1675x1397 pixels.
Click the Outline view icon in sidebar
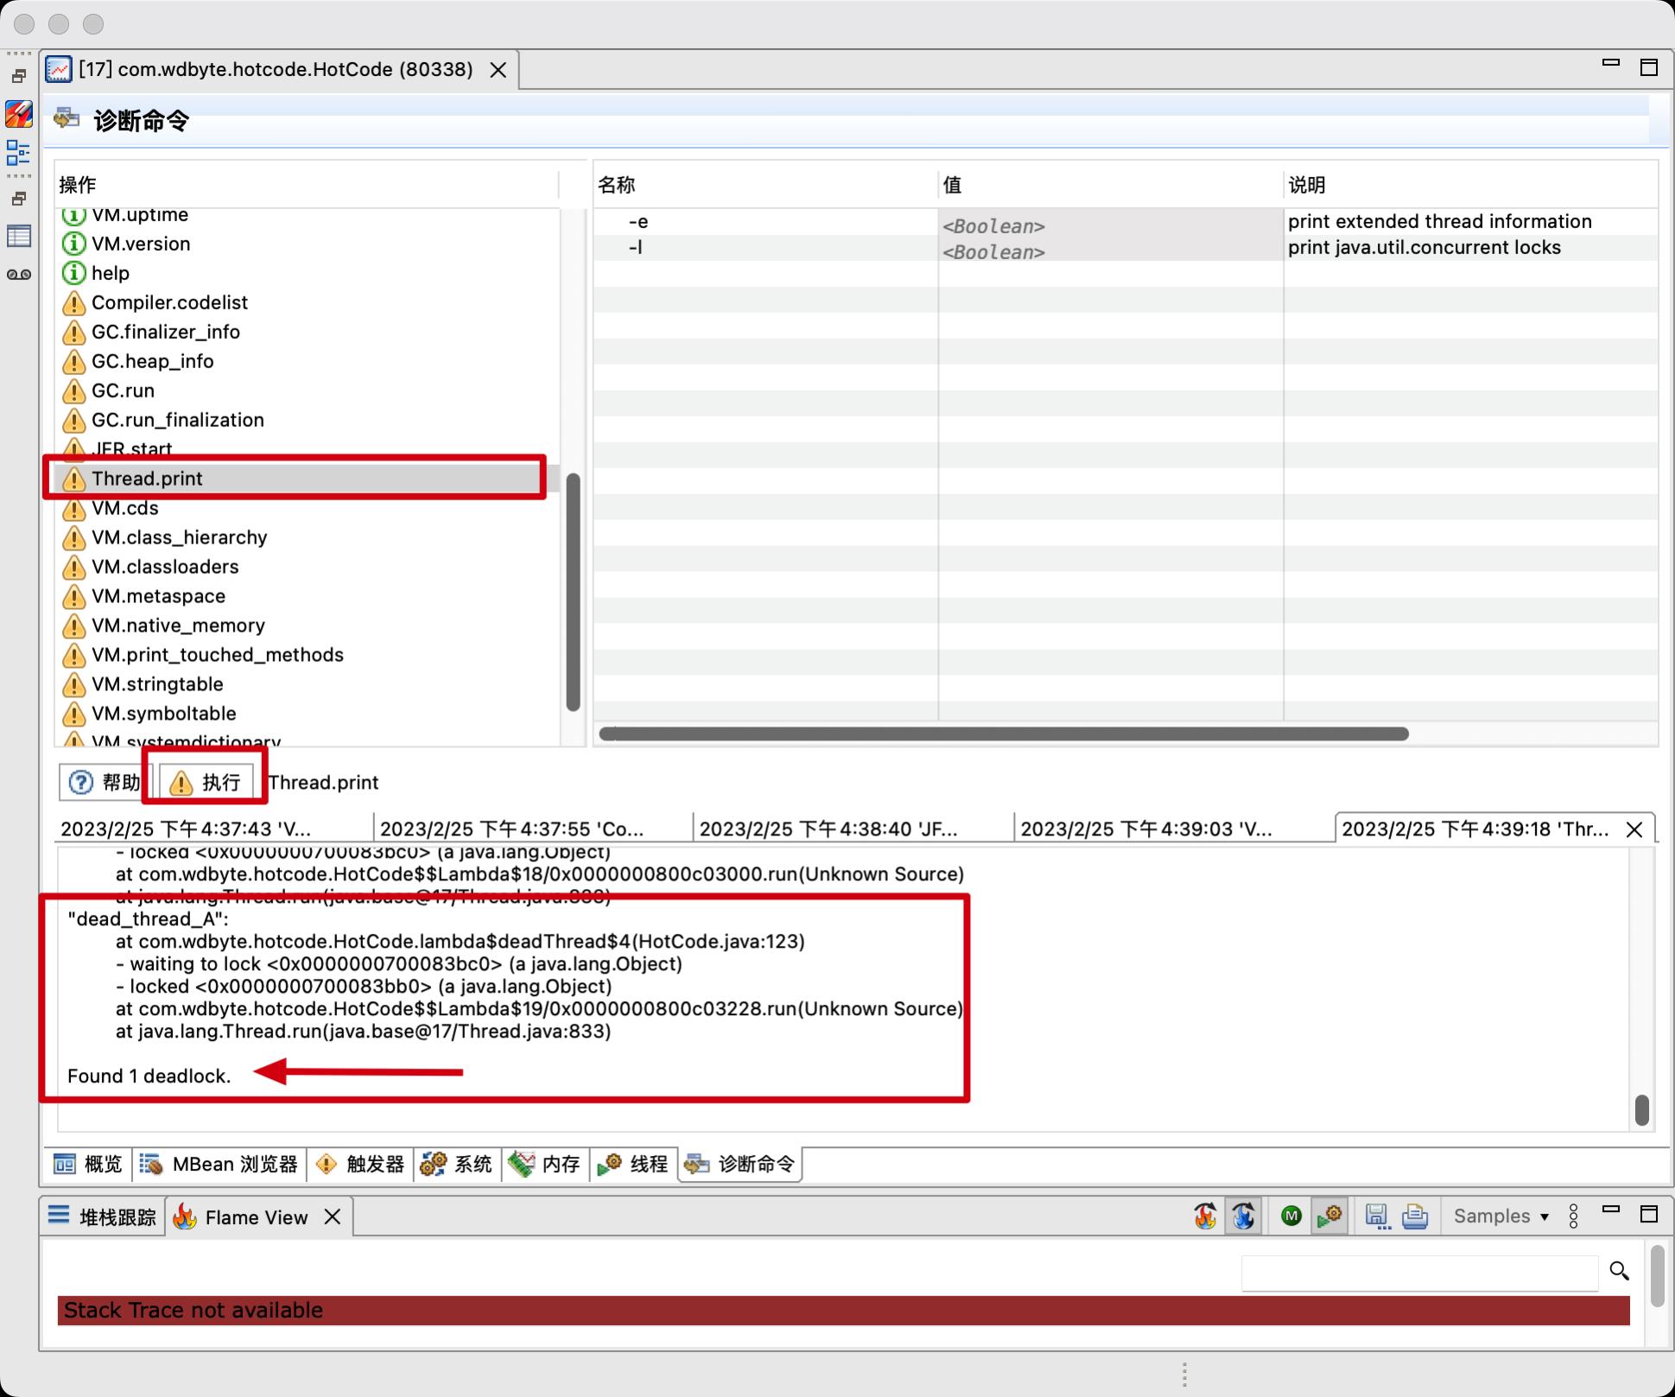[18, 153]
